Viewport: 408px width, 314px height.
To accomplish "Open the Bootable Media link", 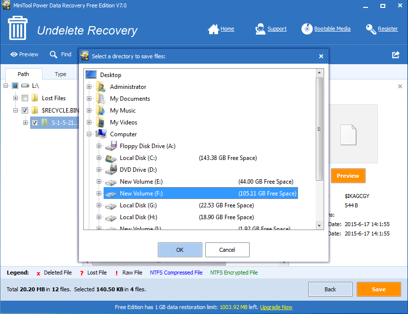I will [x=333, y=29].
